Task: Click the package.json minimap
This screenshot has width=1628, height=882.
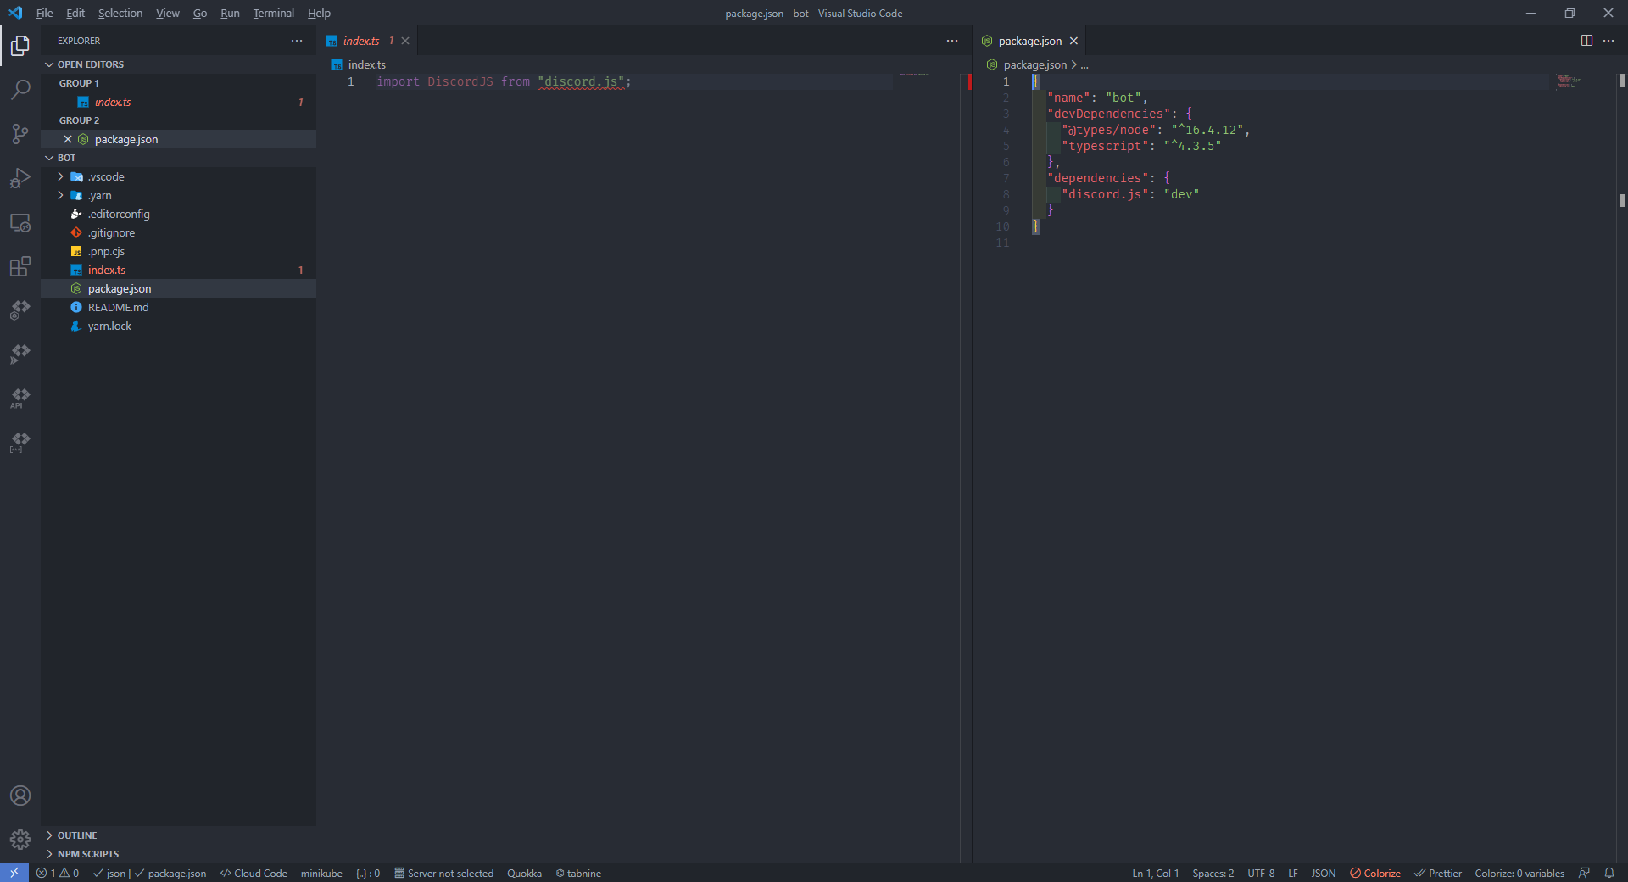Action: click(1569, 81)
